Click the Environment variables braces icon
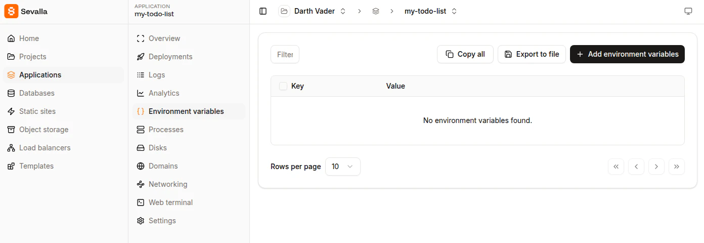Image resolution: width=704 pixels, height=243 pixels. point(141,111)
